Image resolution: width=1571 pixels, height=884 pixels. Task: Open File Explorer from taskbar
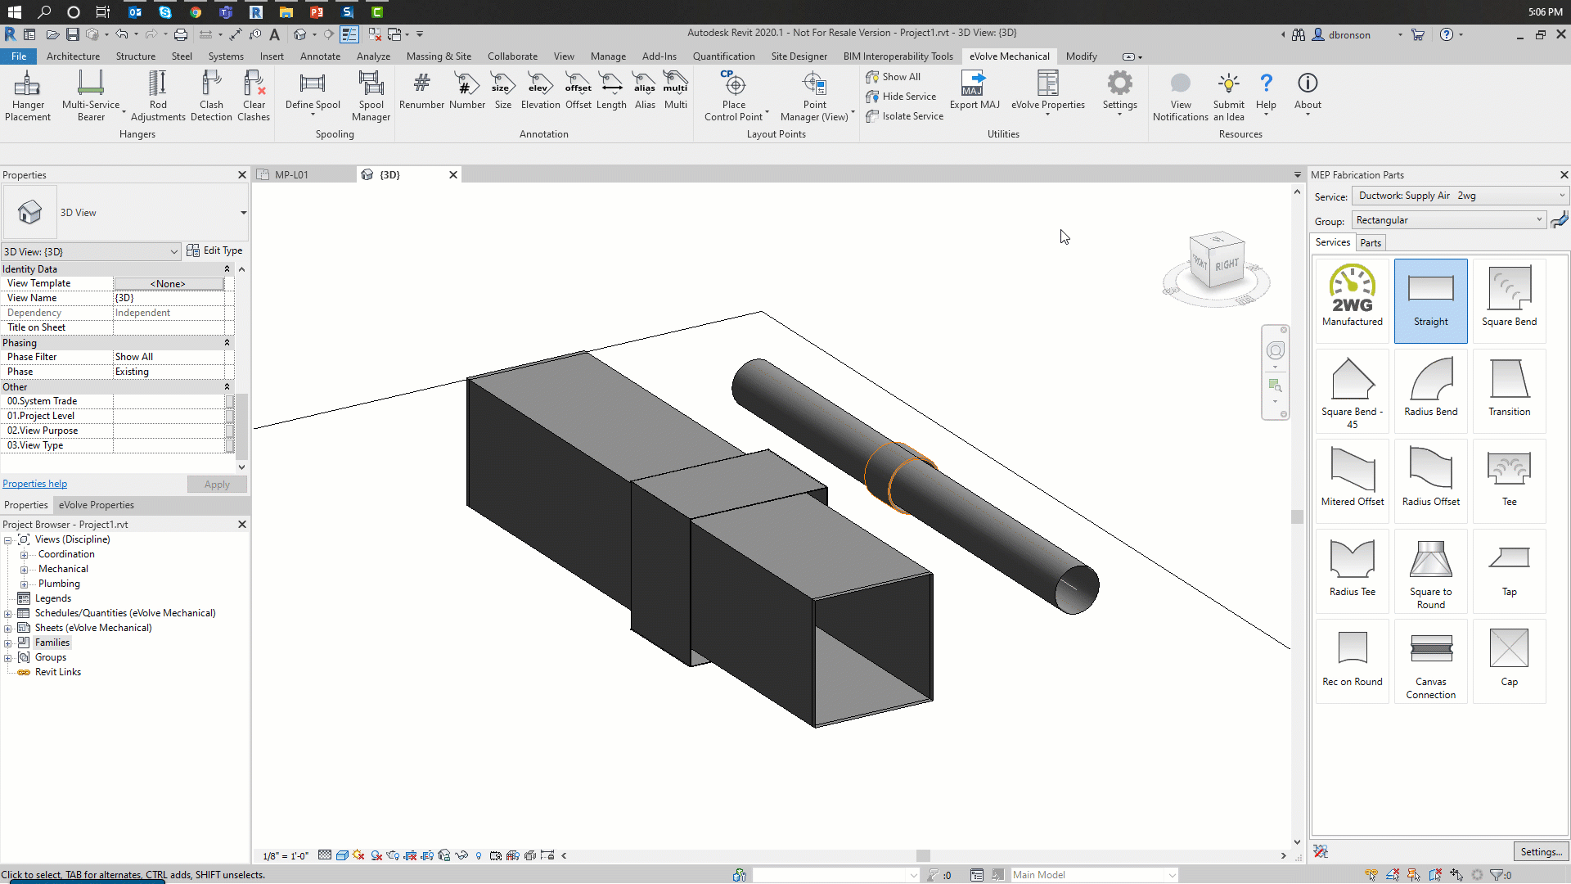[286, 11]
